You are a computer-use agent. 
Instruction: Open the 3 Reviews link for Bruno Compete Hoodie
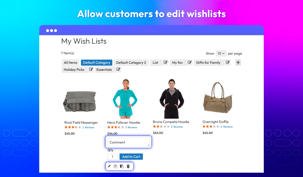click(x=177, y=127)
